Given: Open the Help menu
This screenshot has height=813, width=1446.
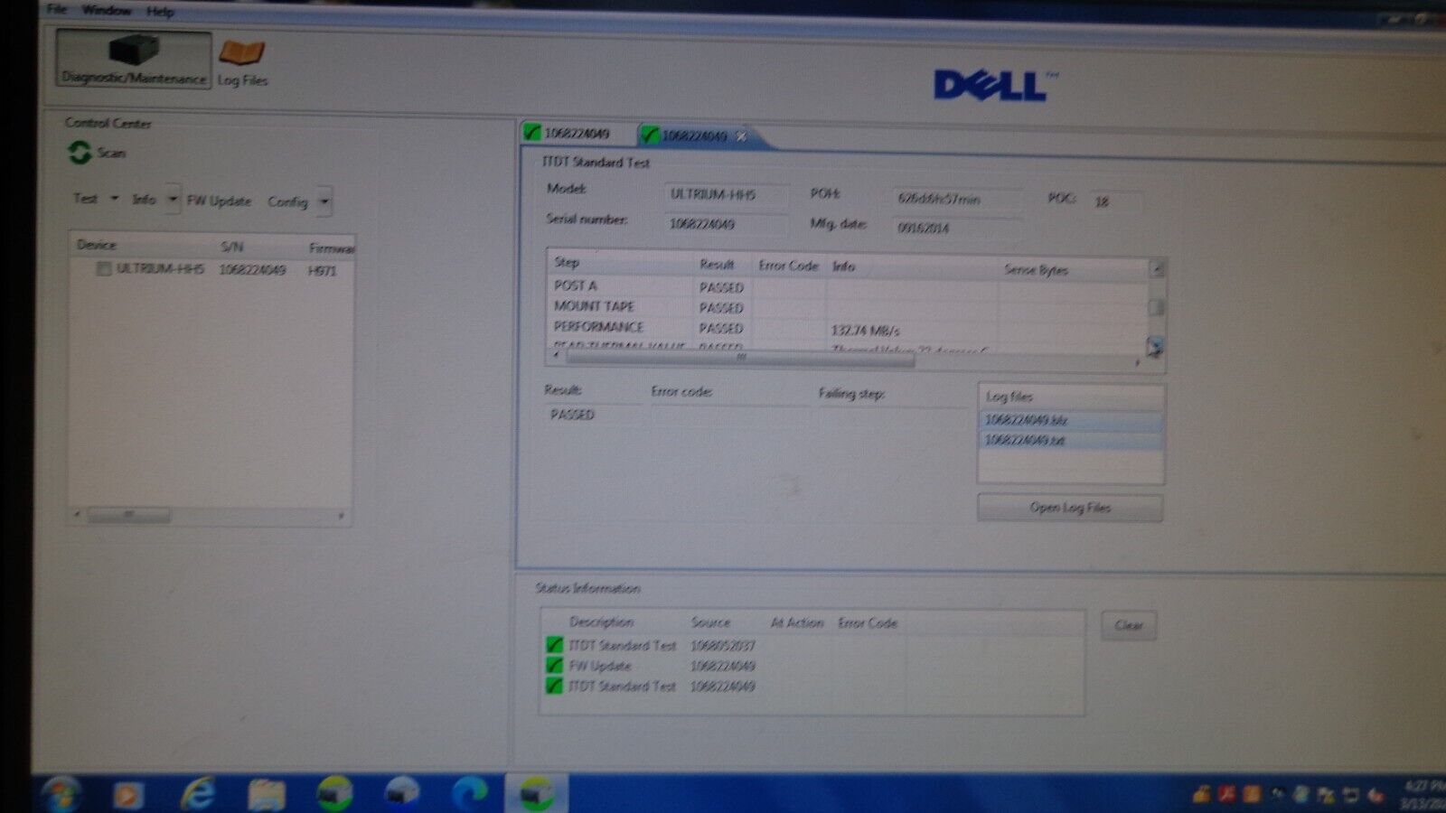Looking at the screenshot, I should click(160, 11).
